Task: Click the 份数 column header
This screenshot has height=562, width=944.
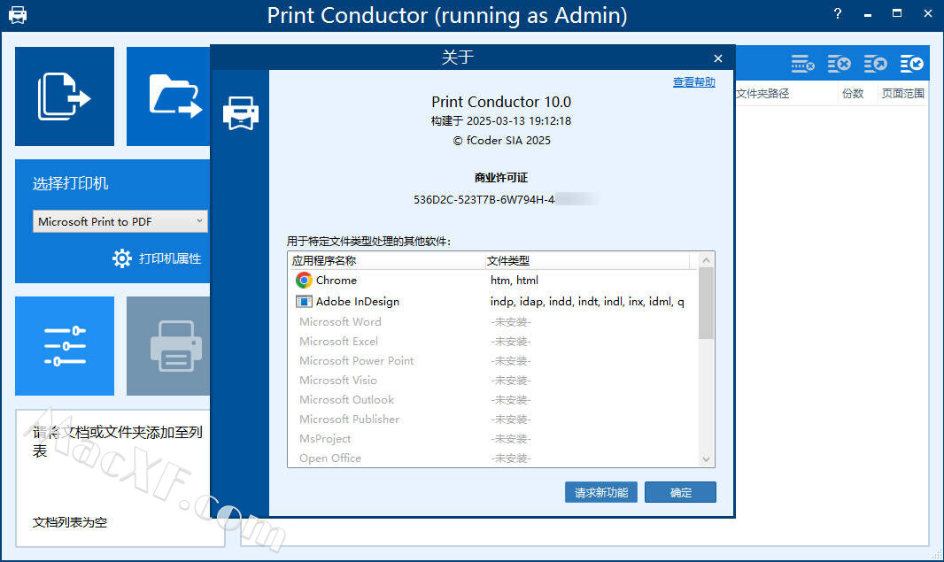Action: [x=853, y=93]
